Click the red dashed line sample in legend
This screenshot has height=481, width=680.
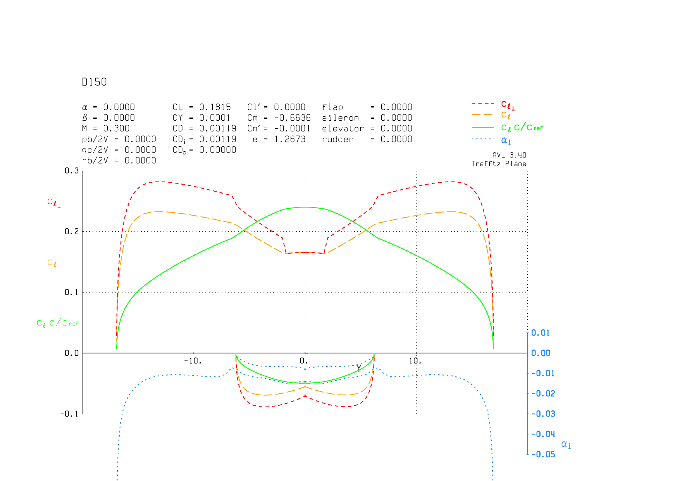click(483, 104)
